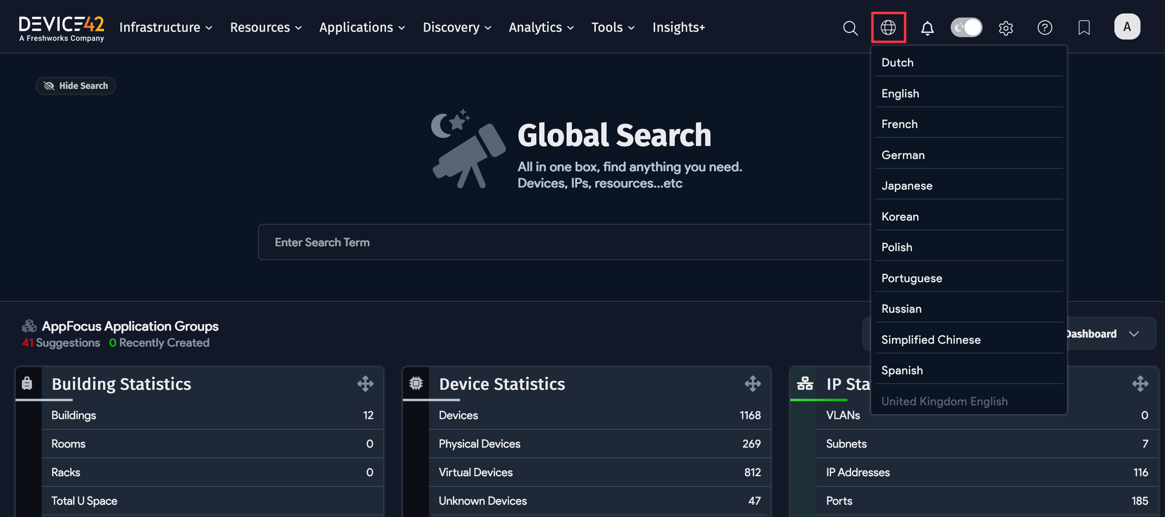Click the Hide Search button
Viewport: 1165px width, 517px height.
coord(76,85)
